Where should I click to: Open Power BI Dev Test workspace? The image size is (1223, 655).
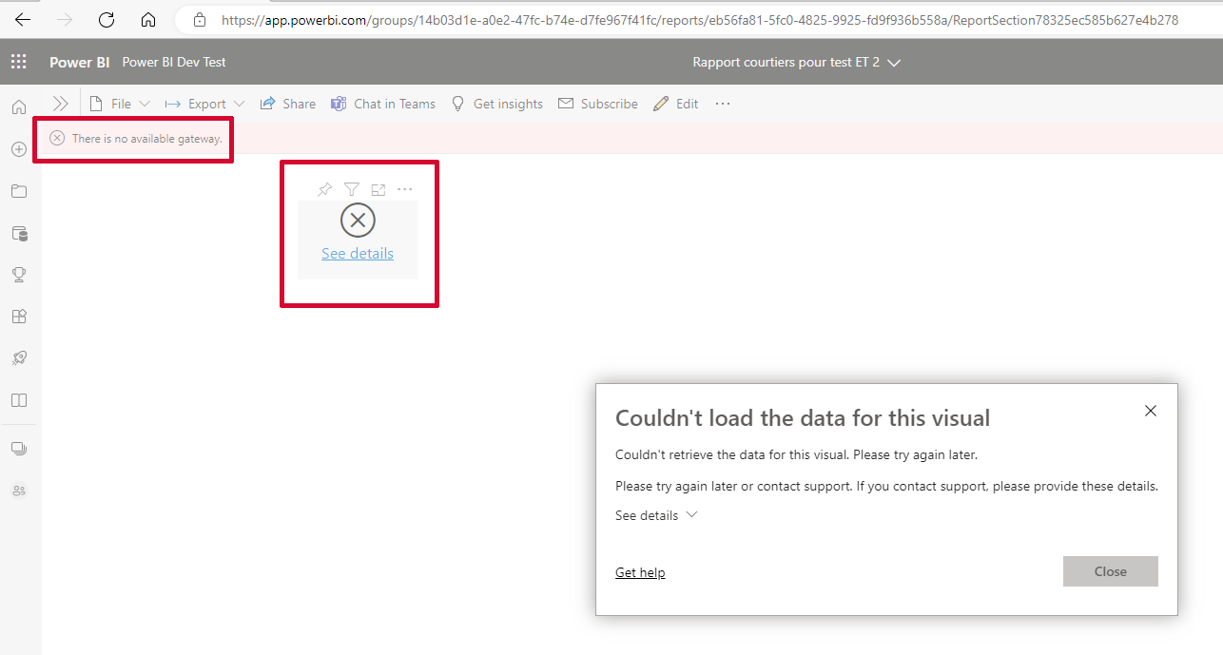tap(174, 62)
